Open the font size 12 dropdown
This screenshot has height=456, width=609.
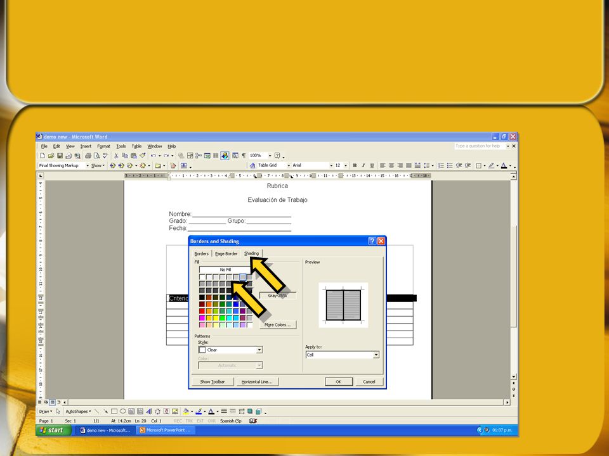click(x=346, y=165)
